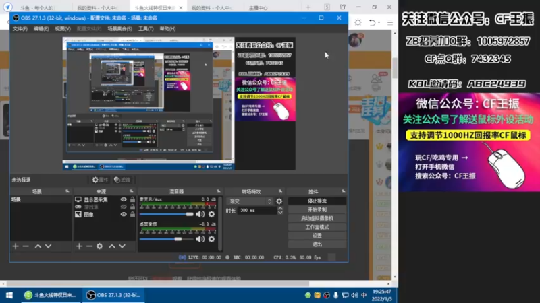The height and width of the screenshot is (303, 540).
Task: Mute the 桌面音频 speaker icon
Action: coord(200,239)
